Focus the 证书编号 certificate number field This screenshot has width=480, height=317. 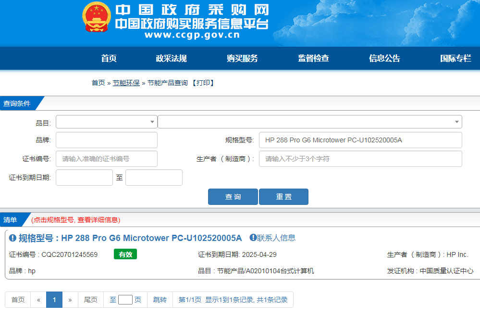tap(107, 159)
